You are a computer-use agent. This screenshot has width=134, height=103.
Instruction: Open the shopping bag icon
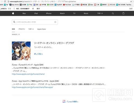tap(123, 13)
